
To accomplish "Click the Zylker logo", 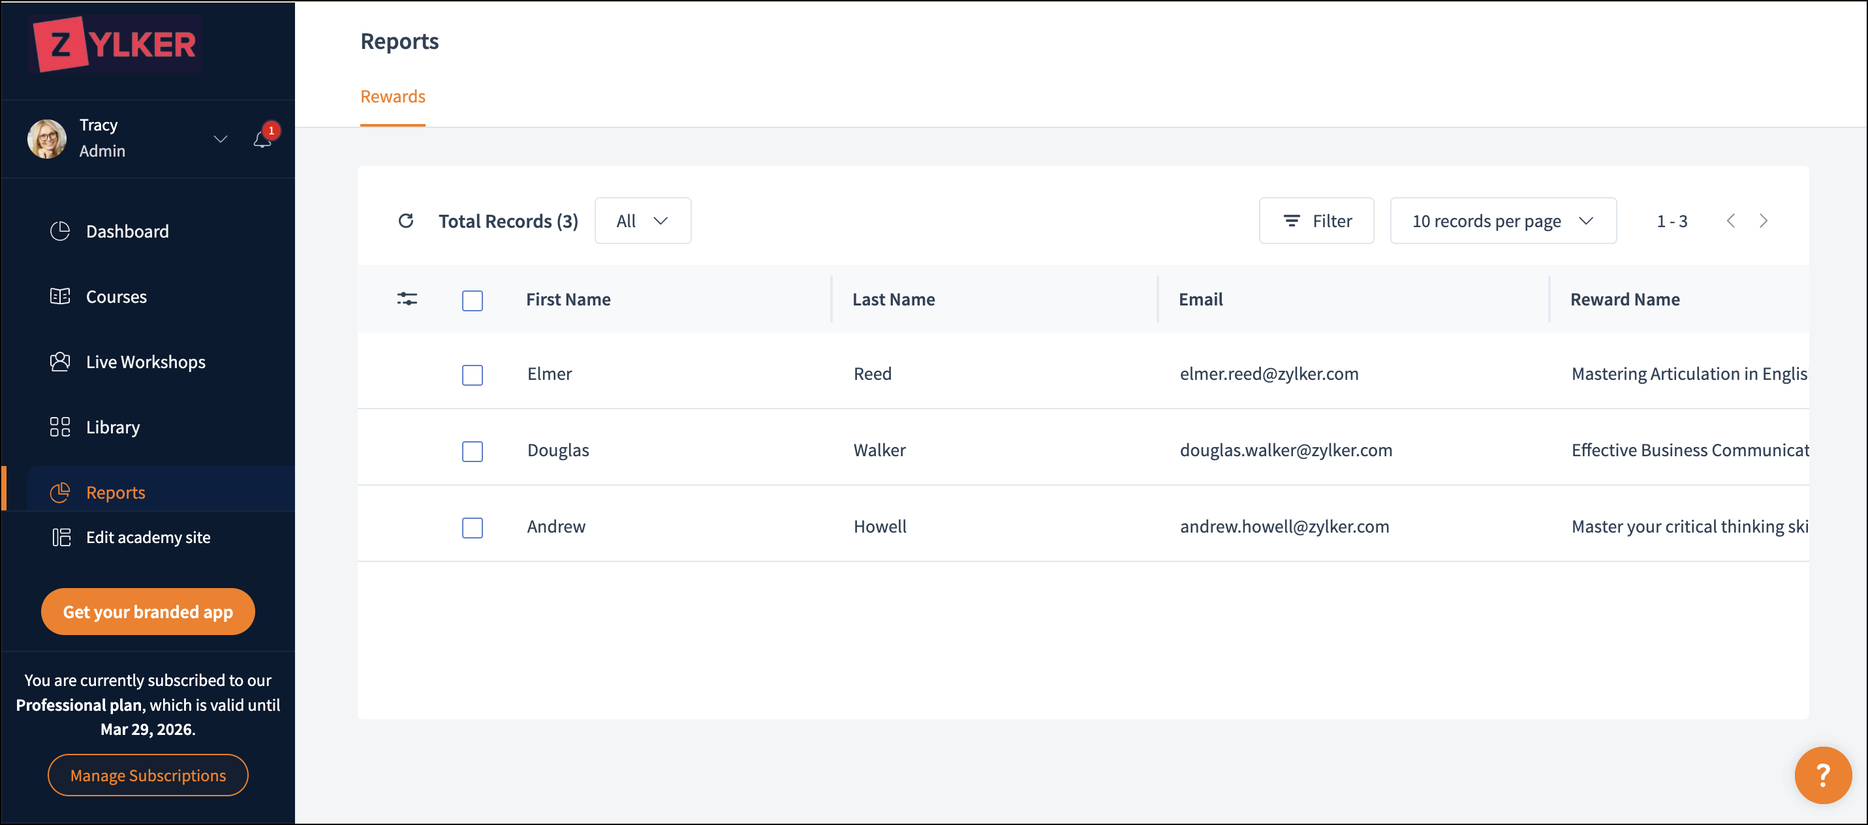I will 116,44.
